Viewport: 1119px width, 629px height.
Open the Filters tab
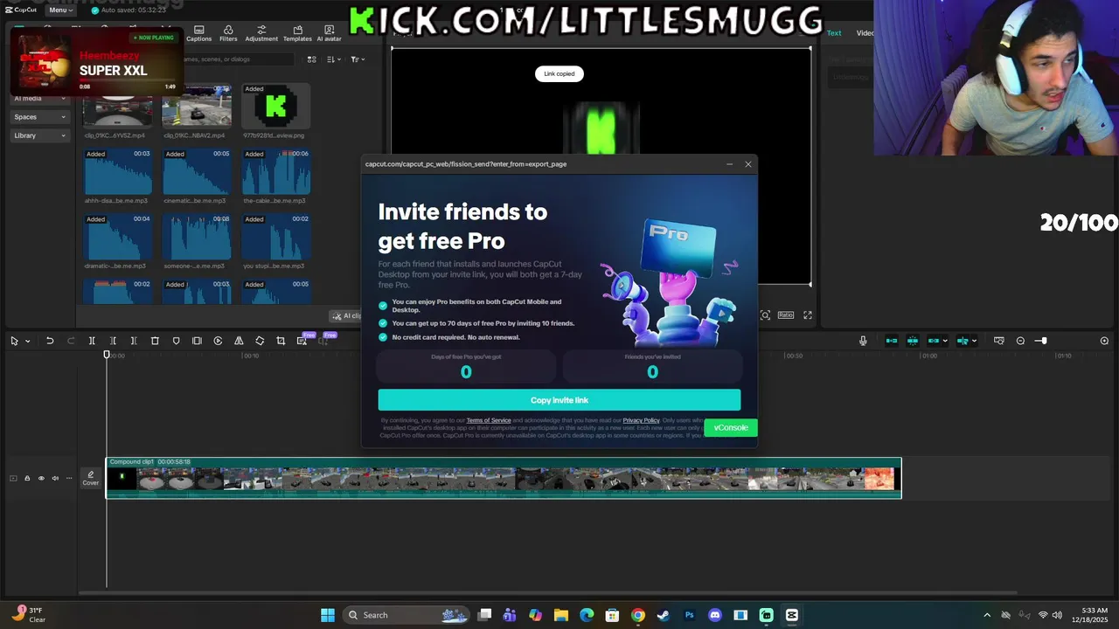pos(228,33)
